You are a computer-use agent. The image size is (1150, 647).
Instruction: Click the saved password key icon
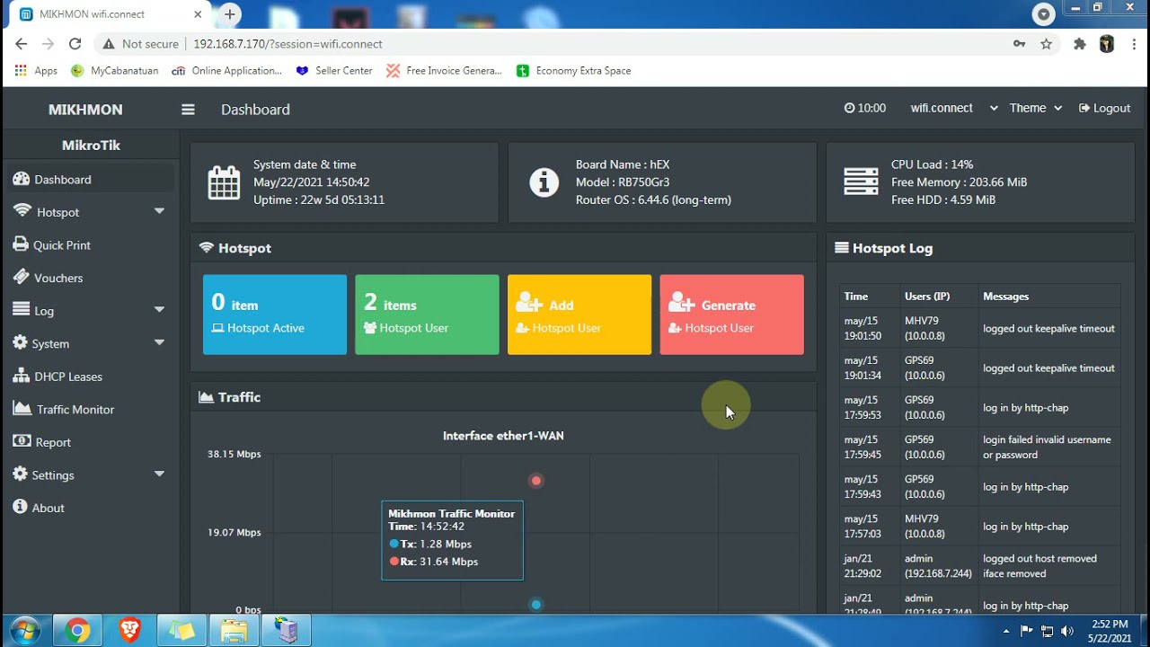1020,44
